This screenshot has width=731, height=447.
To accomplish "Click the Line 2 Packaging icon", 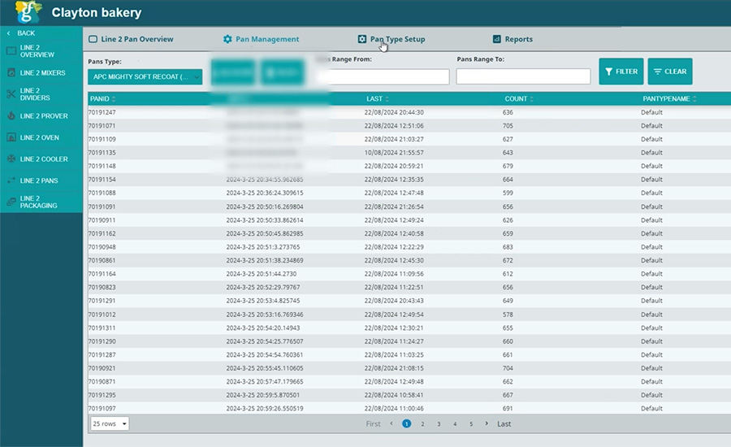I will [x=11, y=202].
